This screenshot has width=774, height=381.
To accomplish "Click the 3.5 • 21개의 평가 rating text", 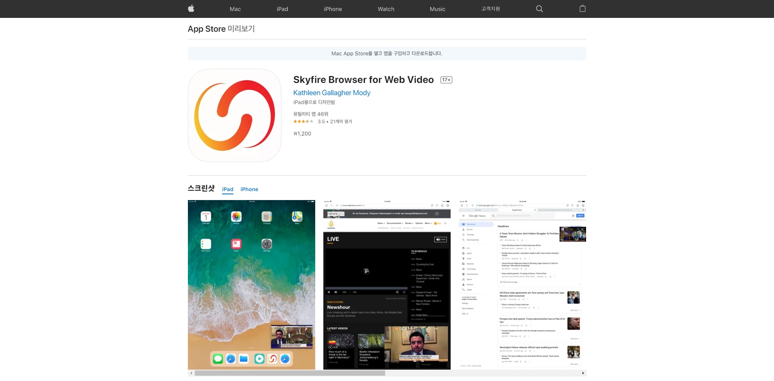I will pos(335,122).
